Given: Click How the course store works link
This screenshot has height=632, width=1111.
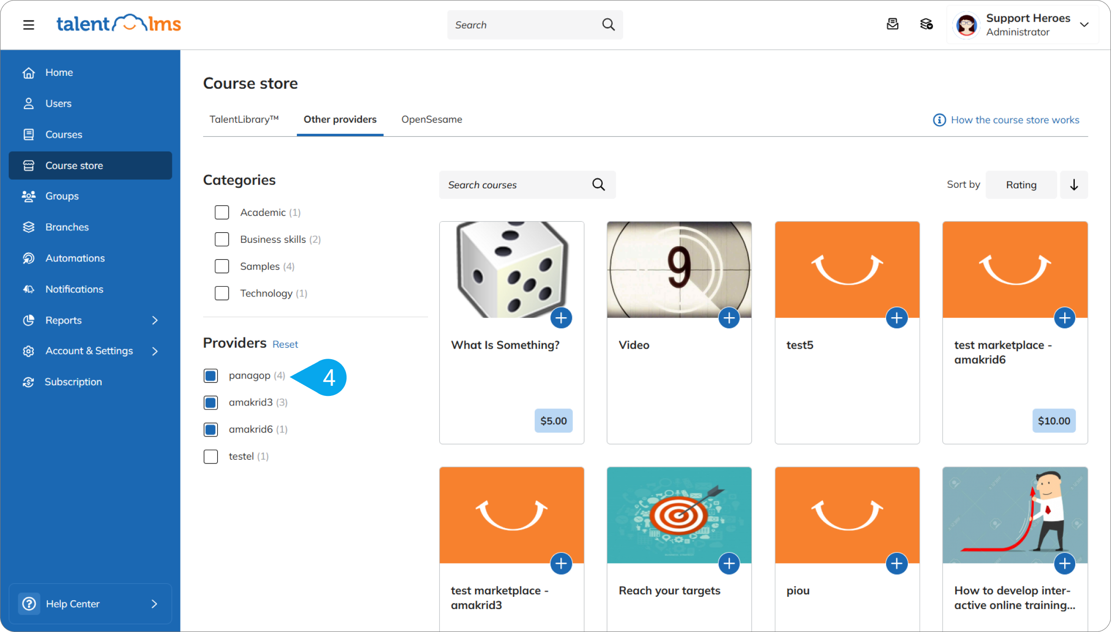Looking at the screenshot, I should (x=1015, y=120).
